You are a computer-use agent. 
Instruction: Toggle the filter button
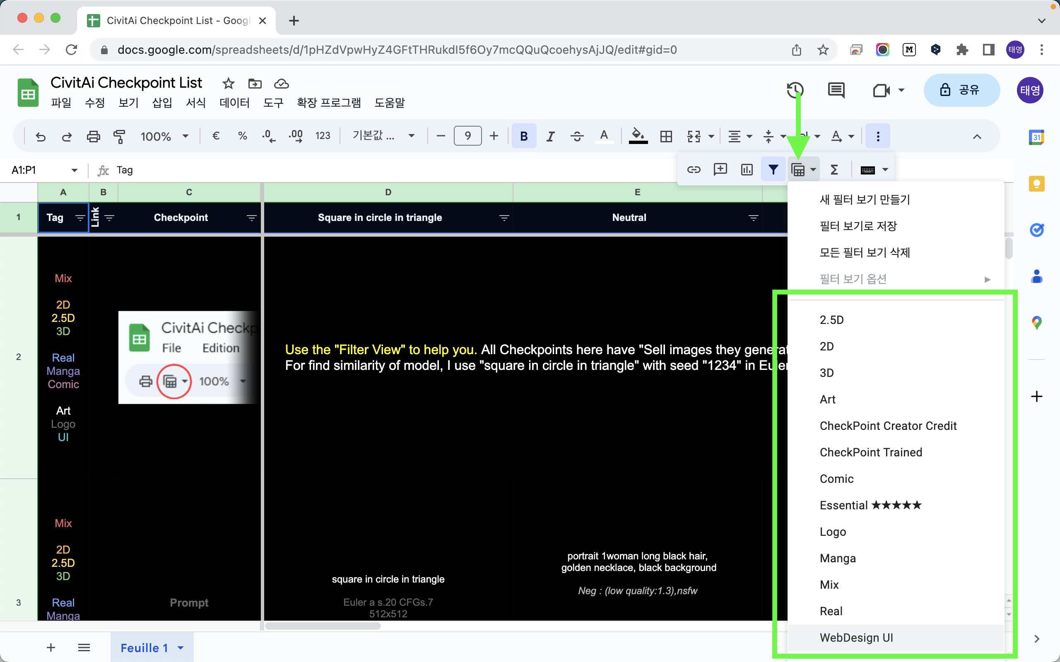773,170
